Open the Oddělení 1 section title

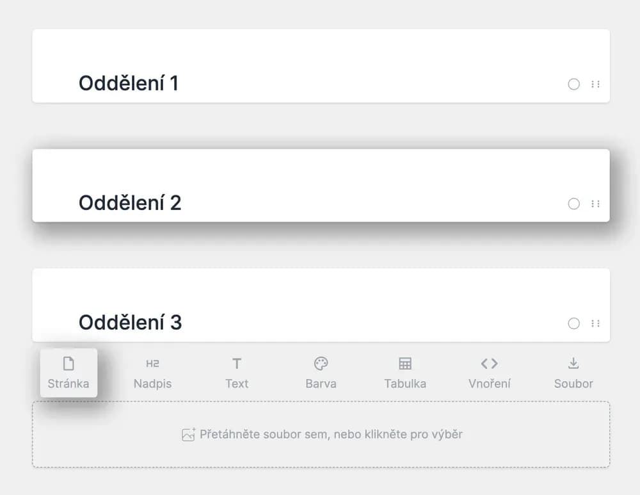pyautogui.click(x=129, y=83)
